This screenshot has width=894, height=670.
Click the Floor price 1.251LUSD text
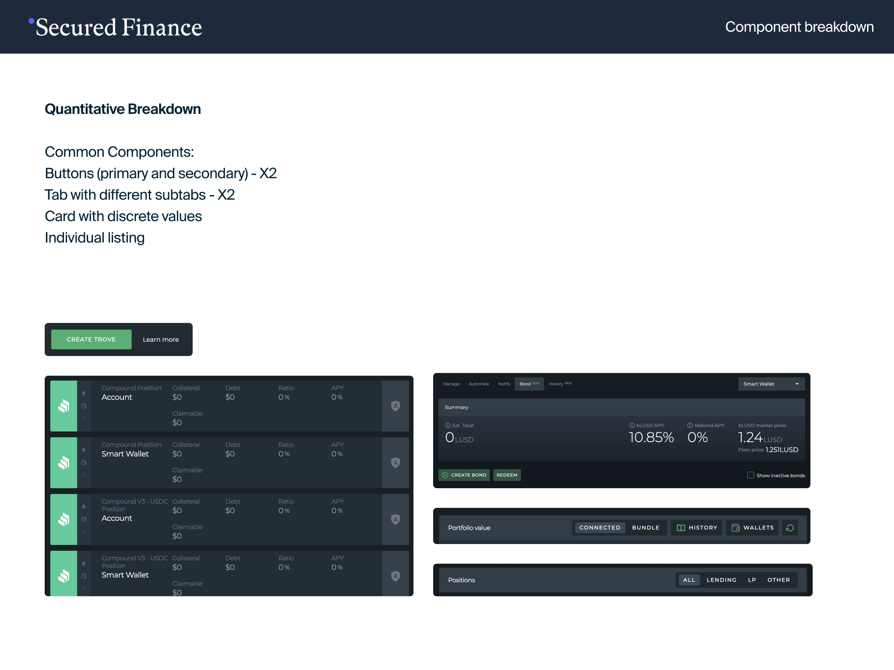[768, 450]
